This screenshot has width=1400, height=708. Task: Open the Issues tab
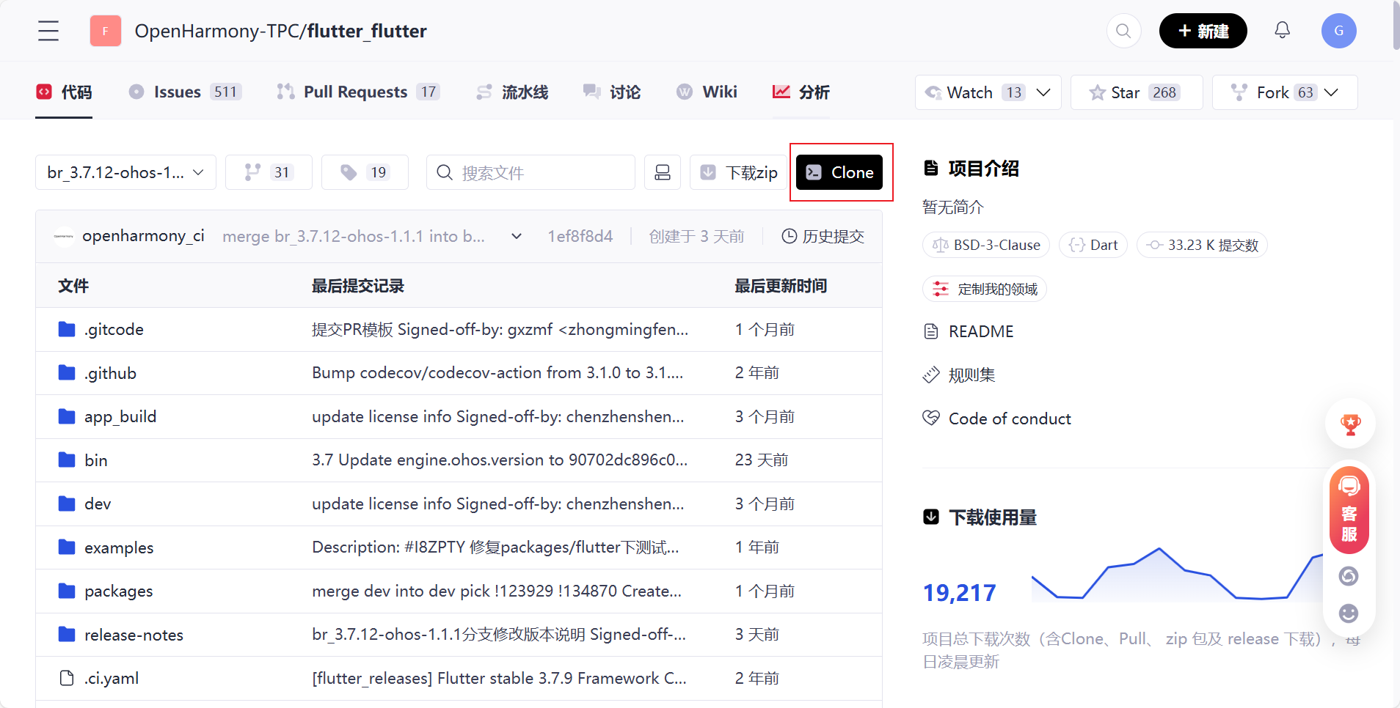point(185,92)
